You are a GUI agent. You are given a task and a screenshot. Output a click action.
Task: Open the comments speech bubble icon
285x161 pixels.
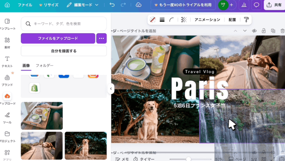[x=256, y=5]
